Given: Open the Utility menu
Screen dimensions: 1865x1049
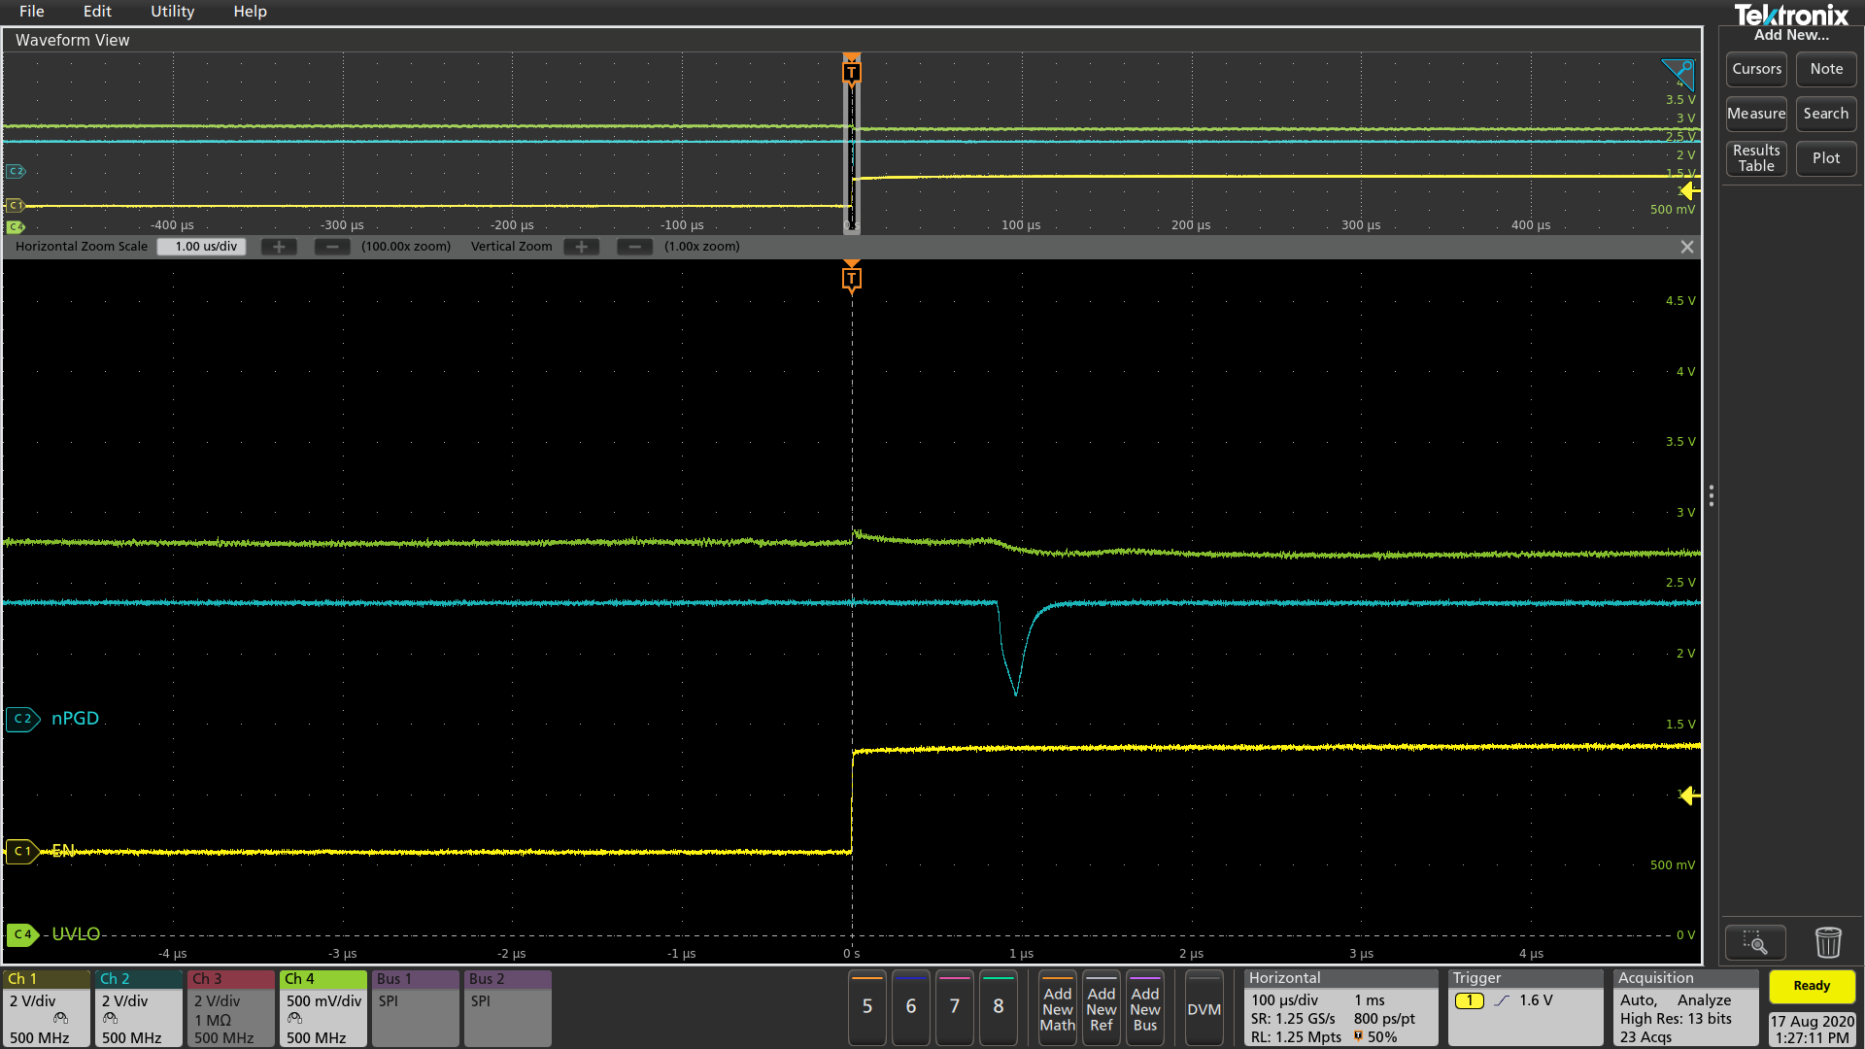Looking at the screenshot, I should (x=172, y=12).
